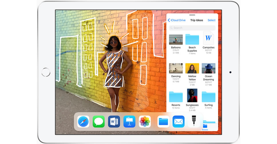Go back to iCloud Drive

point(177,20)
